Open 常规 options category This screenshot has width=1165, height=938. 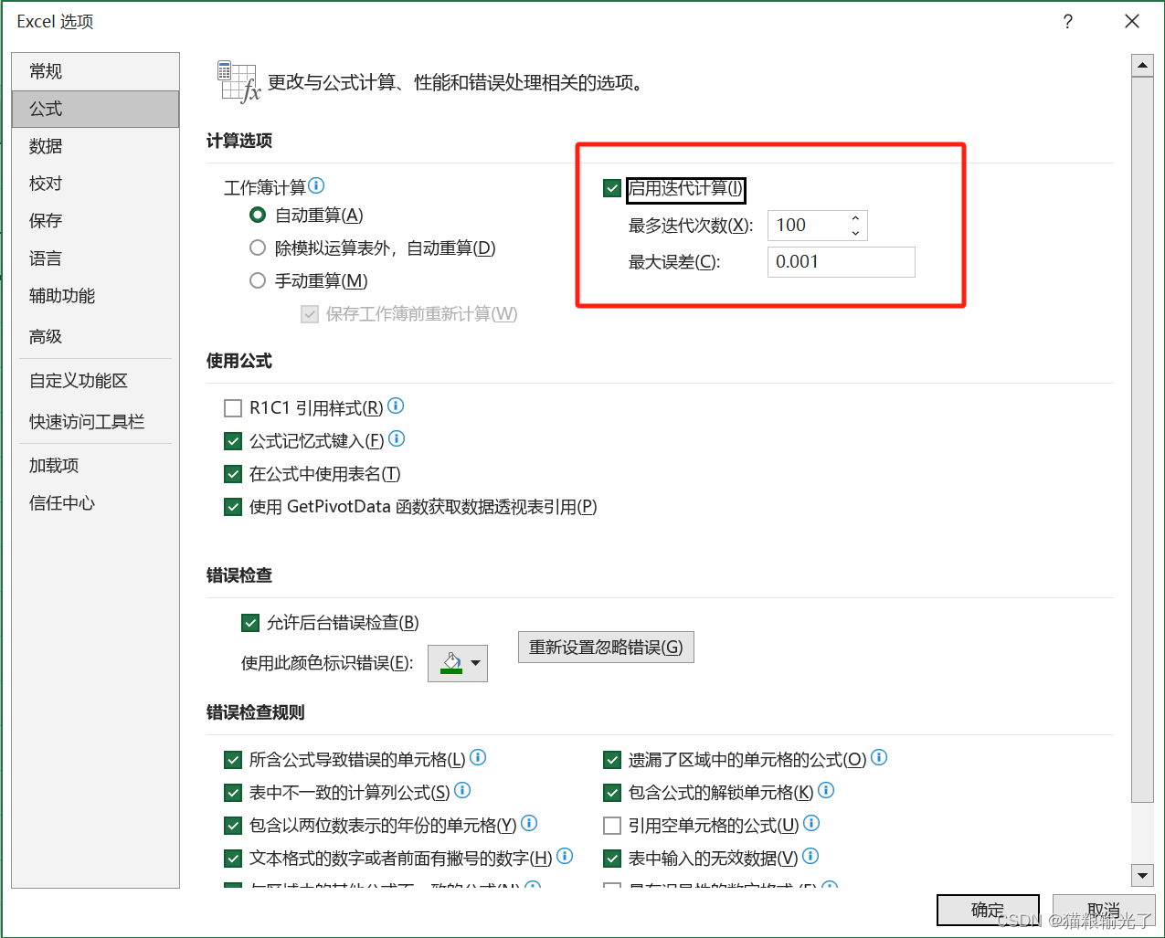[95, 71]
